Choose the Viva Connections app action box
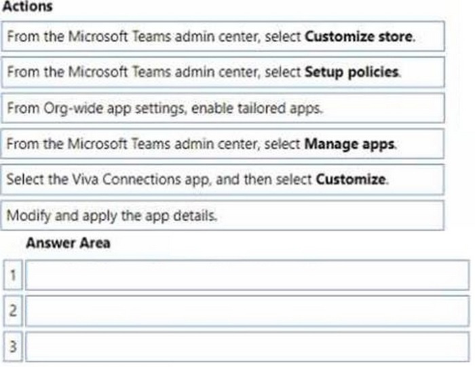The image size is (475, 367). click(x=223, y=180)
